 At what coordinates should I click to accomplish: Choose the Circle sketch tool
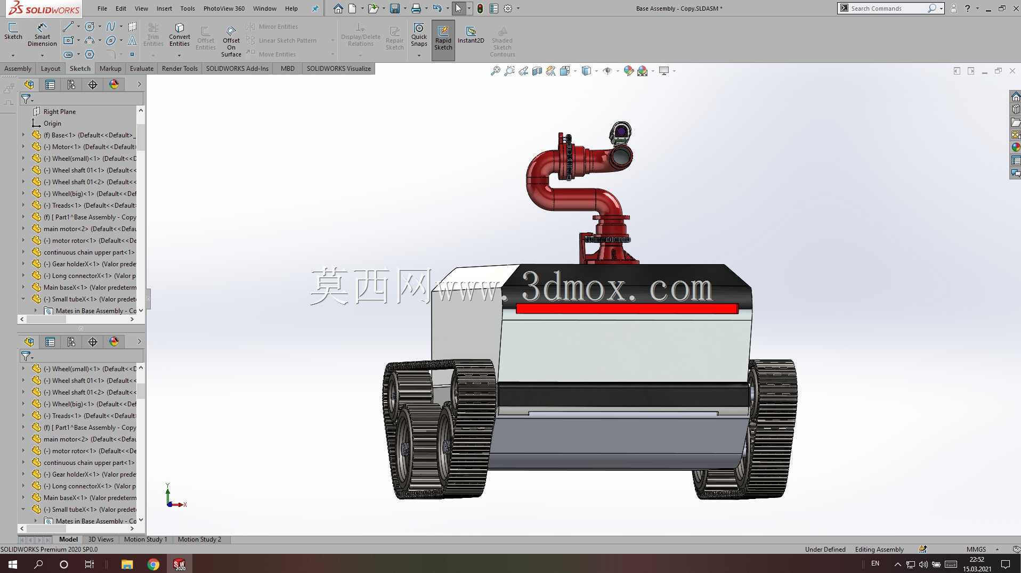point(90,27)
